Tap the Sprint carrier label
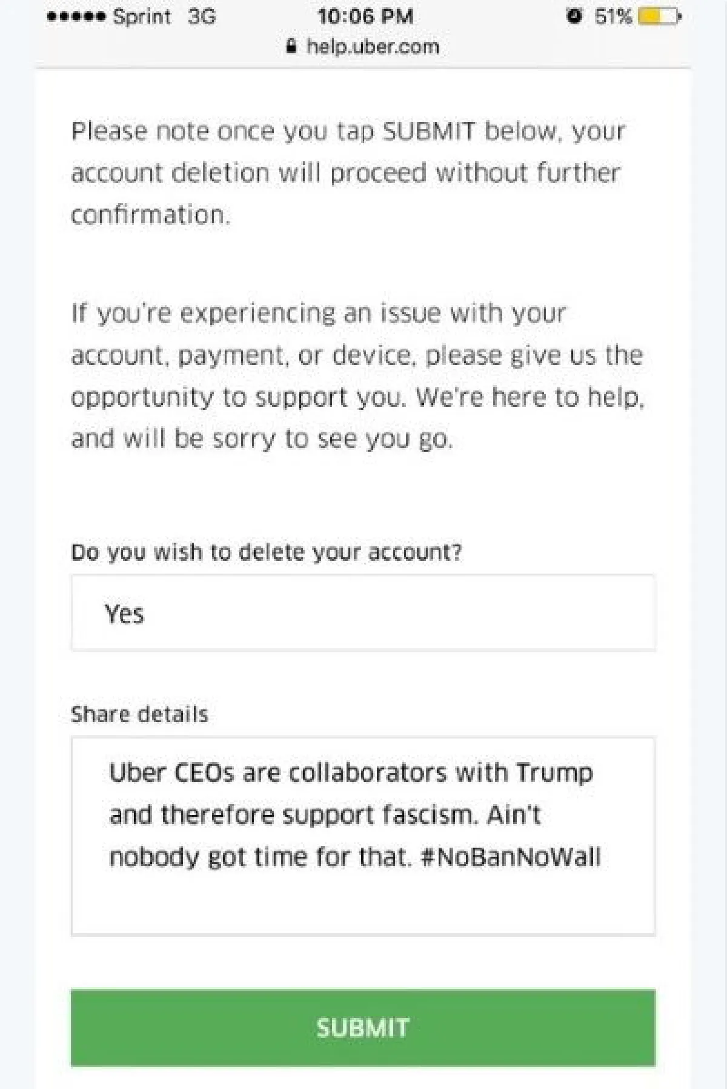The height and width of the screenshot is (1089, 727). click(x=142, y=16)
